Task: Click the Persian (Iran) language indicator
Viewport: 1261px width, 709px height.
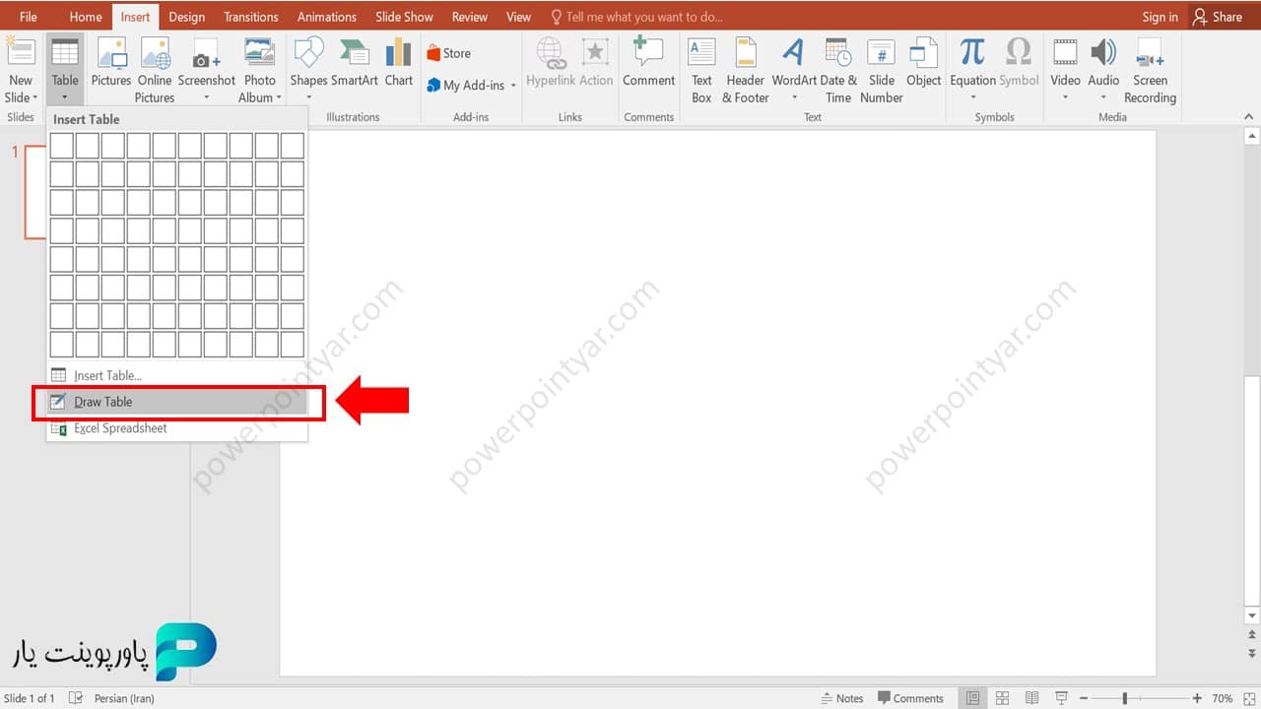Action: (x=124, y=698)
